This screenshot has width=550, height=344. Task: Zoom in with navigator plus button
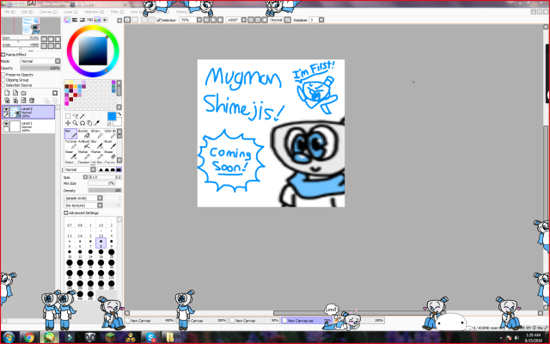(x=51, y=39)
